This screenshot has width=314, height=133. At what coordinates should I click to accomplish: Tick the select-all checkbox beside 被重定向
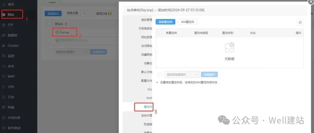coord(160,32)
